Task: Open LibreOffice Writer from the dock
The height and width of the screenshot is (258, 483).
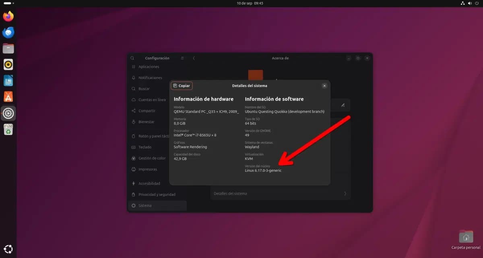Action: (8, 81)
